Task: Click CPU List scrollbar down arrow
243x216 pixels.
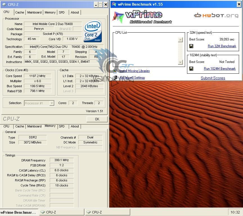Action: 180,62
